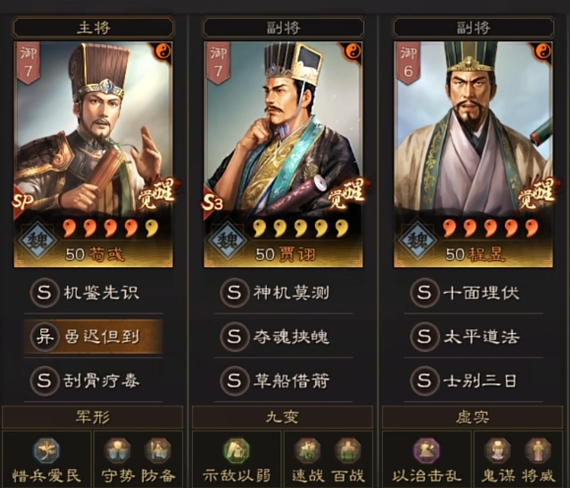Select the 将威 trait icon
The height and width of the screenshot is (488, 570).
(x=538, y=451)
